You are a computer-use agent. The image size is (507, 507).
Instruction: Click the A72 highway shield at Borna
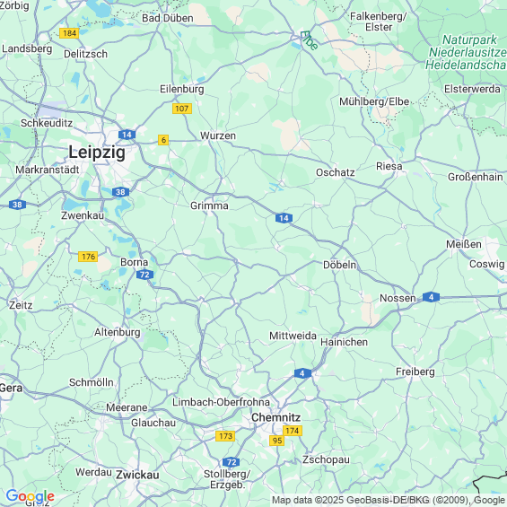[x=144, y=275]
